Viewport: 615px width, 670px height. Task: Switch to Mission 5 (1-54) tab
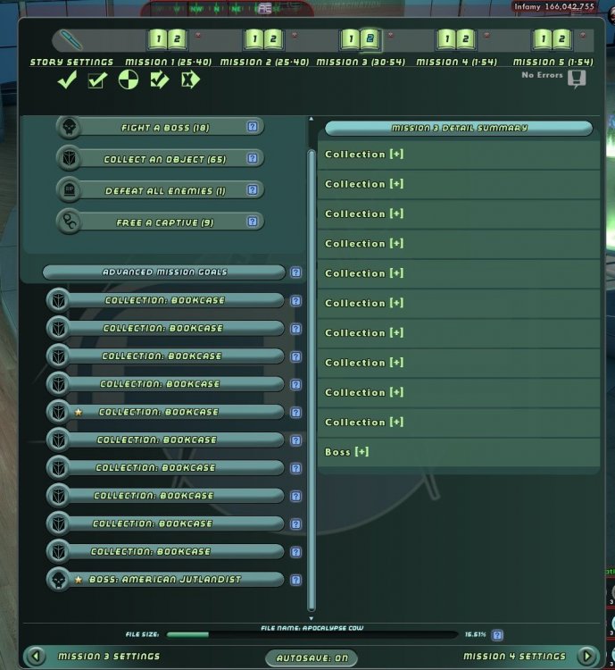coord(551,39)
